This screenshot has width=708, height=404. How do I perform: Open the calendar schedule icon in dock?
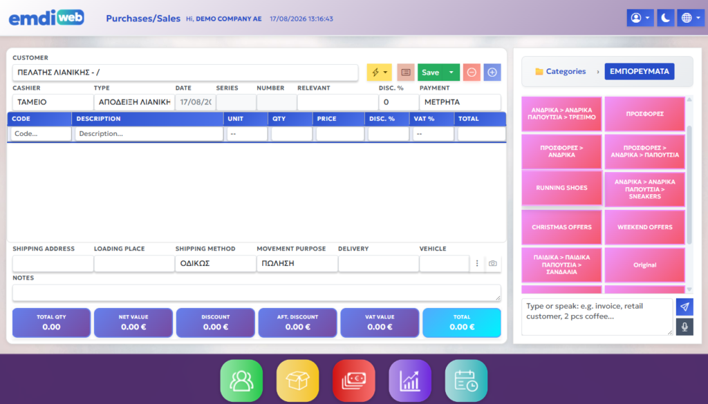pyautogui.click(x=466, y=381)
